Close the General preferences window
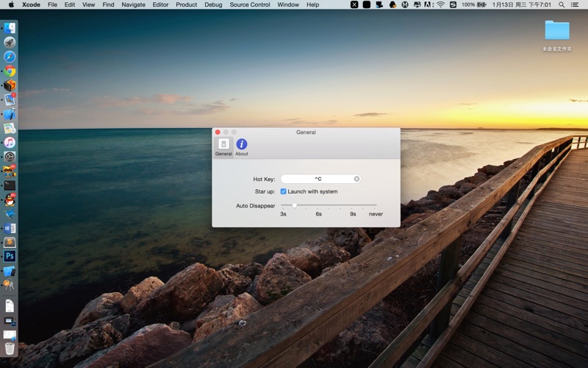The width and height of the screenshot is (588, 368). [218, 132]
